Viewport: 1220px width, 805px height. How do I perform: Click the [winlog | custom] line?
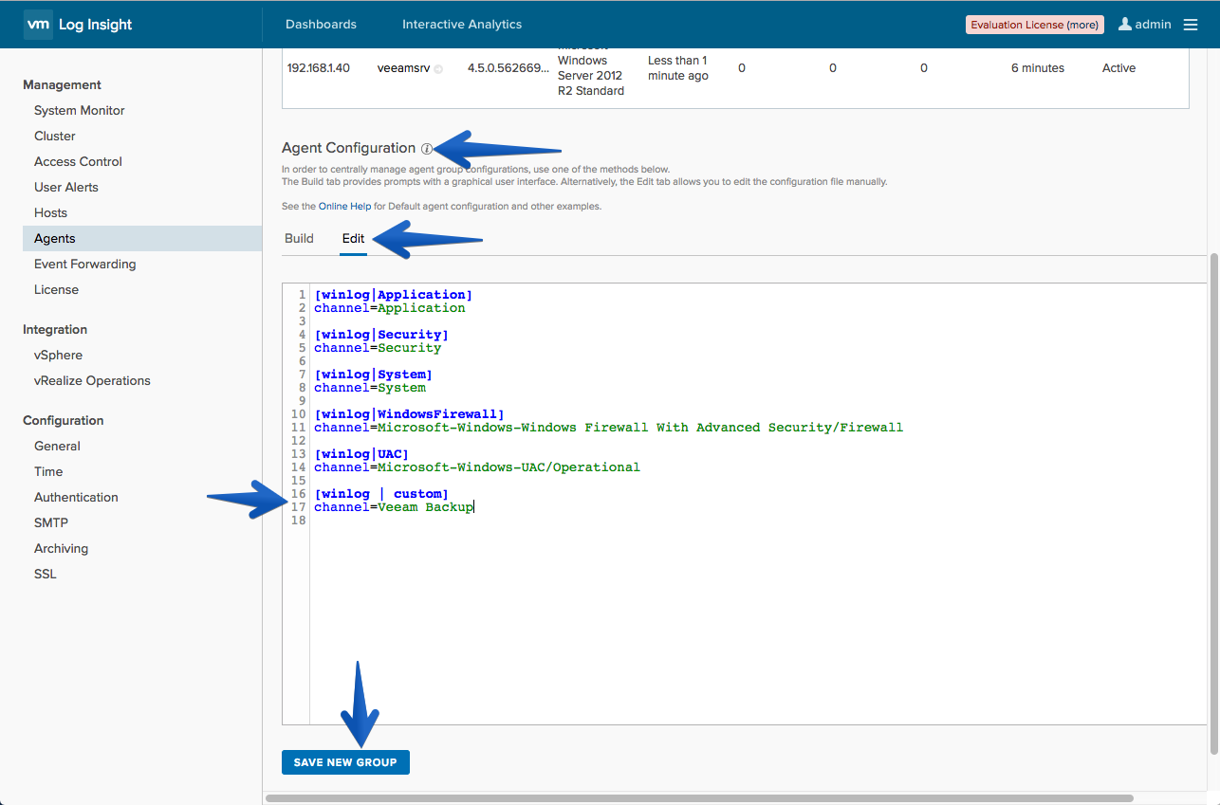coord(381,494)
